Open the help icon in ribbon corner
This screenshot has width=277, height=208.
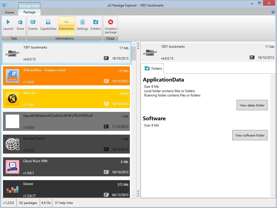273,12
